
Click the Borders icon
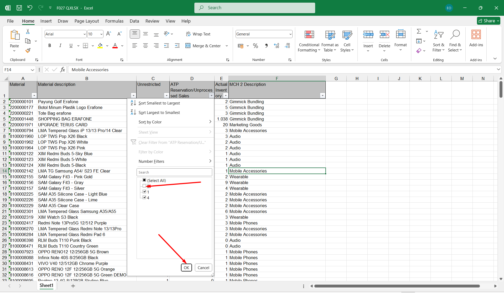coord(86,46)
